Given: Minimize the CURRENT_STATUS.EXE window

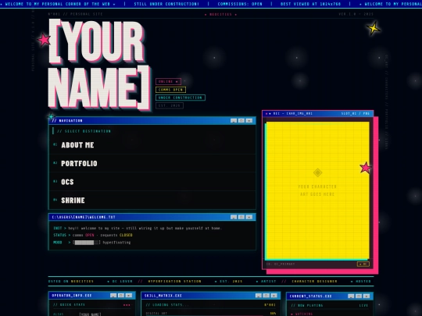Looking at the screenshot, I should pos(351,296).
